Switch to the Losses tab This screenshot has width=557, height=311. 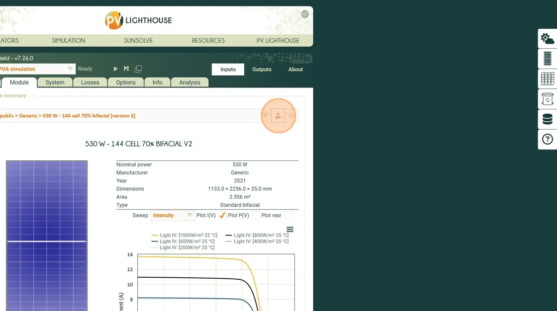pyautogui.click(x=90, y=82)
